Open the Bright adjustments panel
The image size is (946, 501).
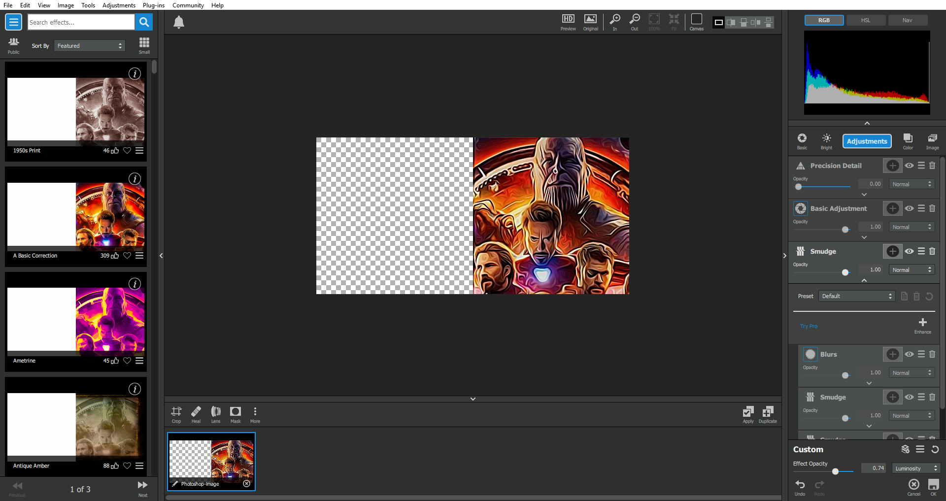[827, 141]
